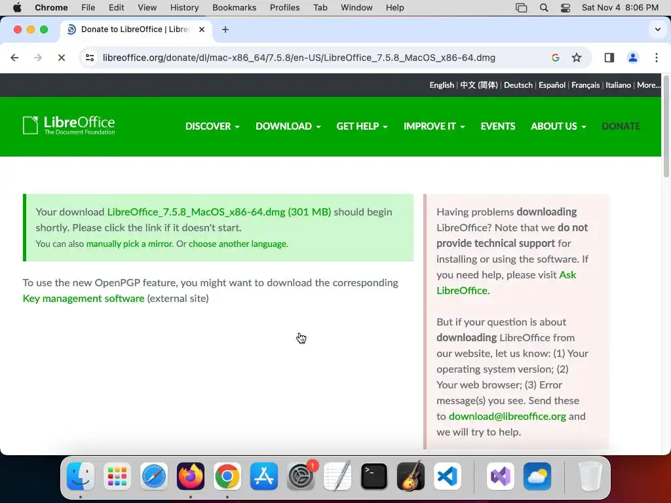Expand the IMPROVE IT dropdown menu
This screenshot has height=503, width=671.
[x=434, y=126]
